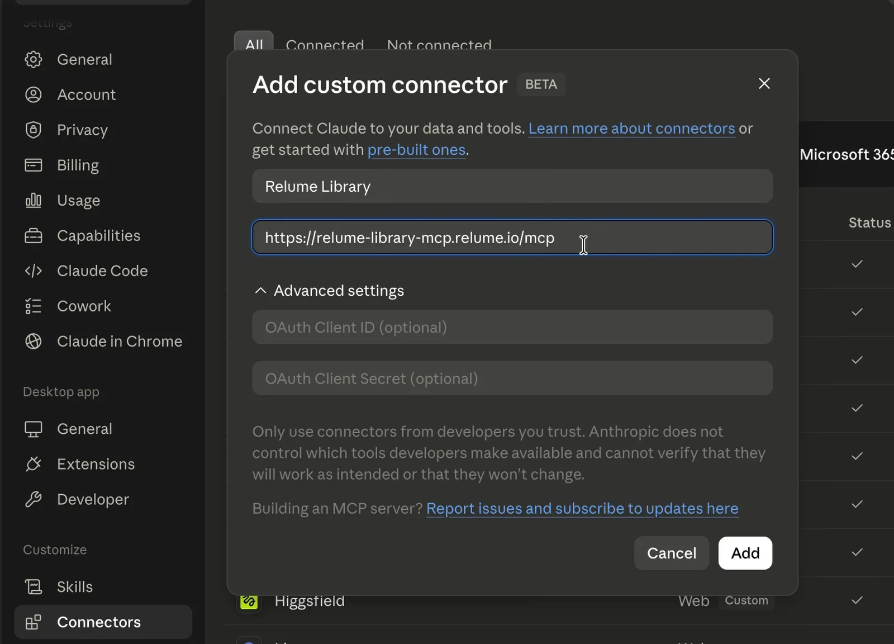
Task: Click the checkmark in Higgsfield row
Action: pos(857,600)
